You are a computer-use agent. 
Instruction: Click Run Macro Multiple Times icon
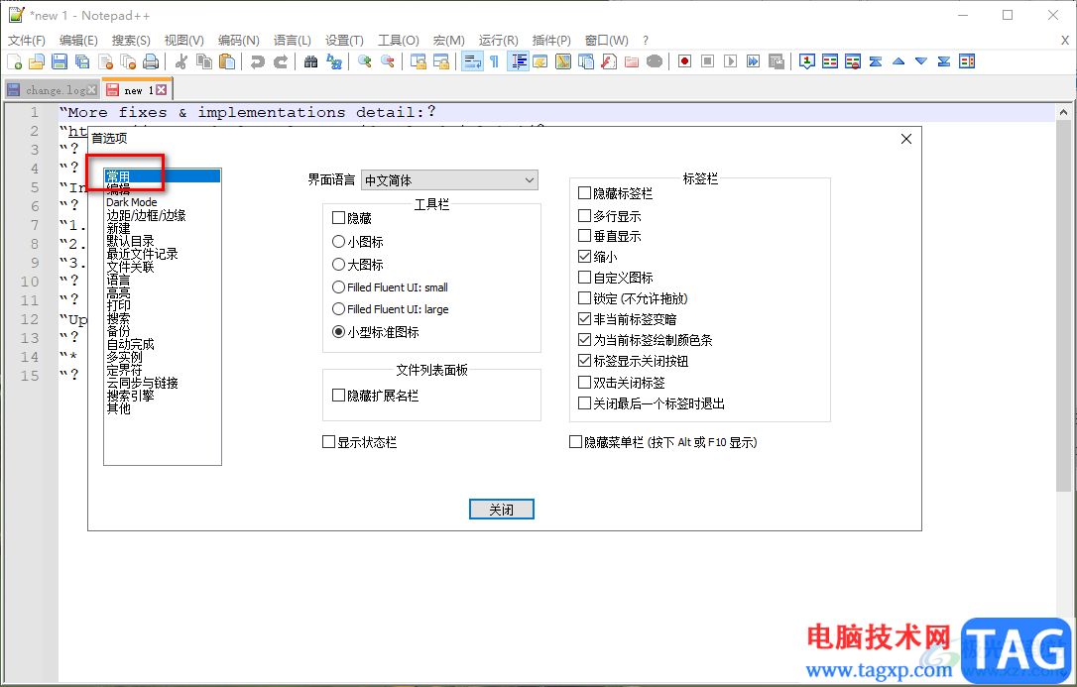[754, 61]
